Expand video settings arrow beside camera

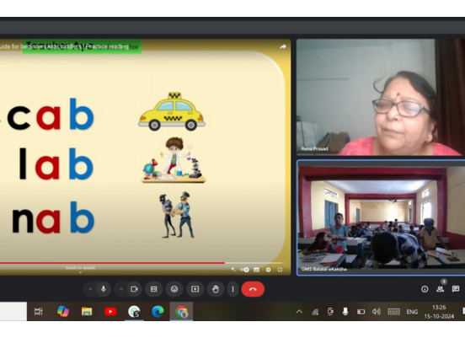click(x=121, y=289)
